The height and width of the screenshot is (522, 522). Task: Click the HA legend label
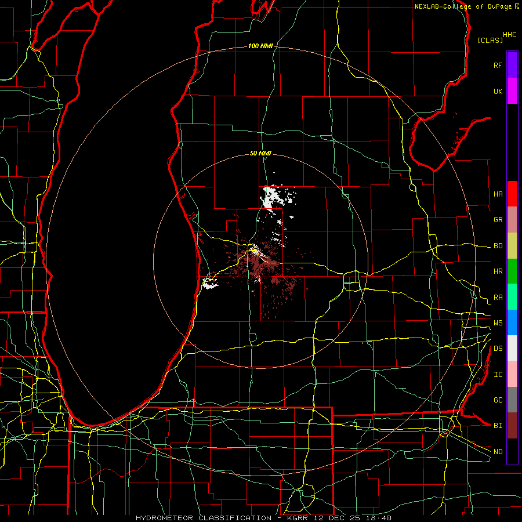498,194
